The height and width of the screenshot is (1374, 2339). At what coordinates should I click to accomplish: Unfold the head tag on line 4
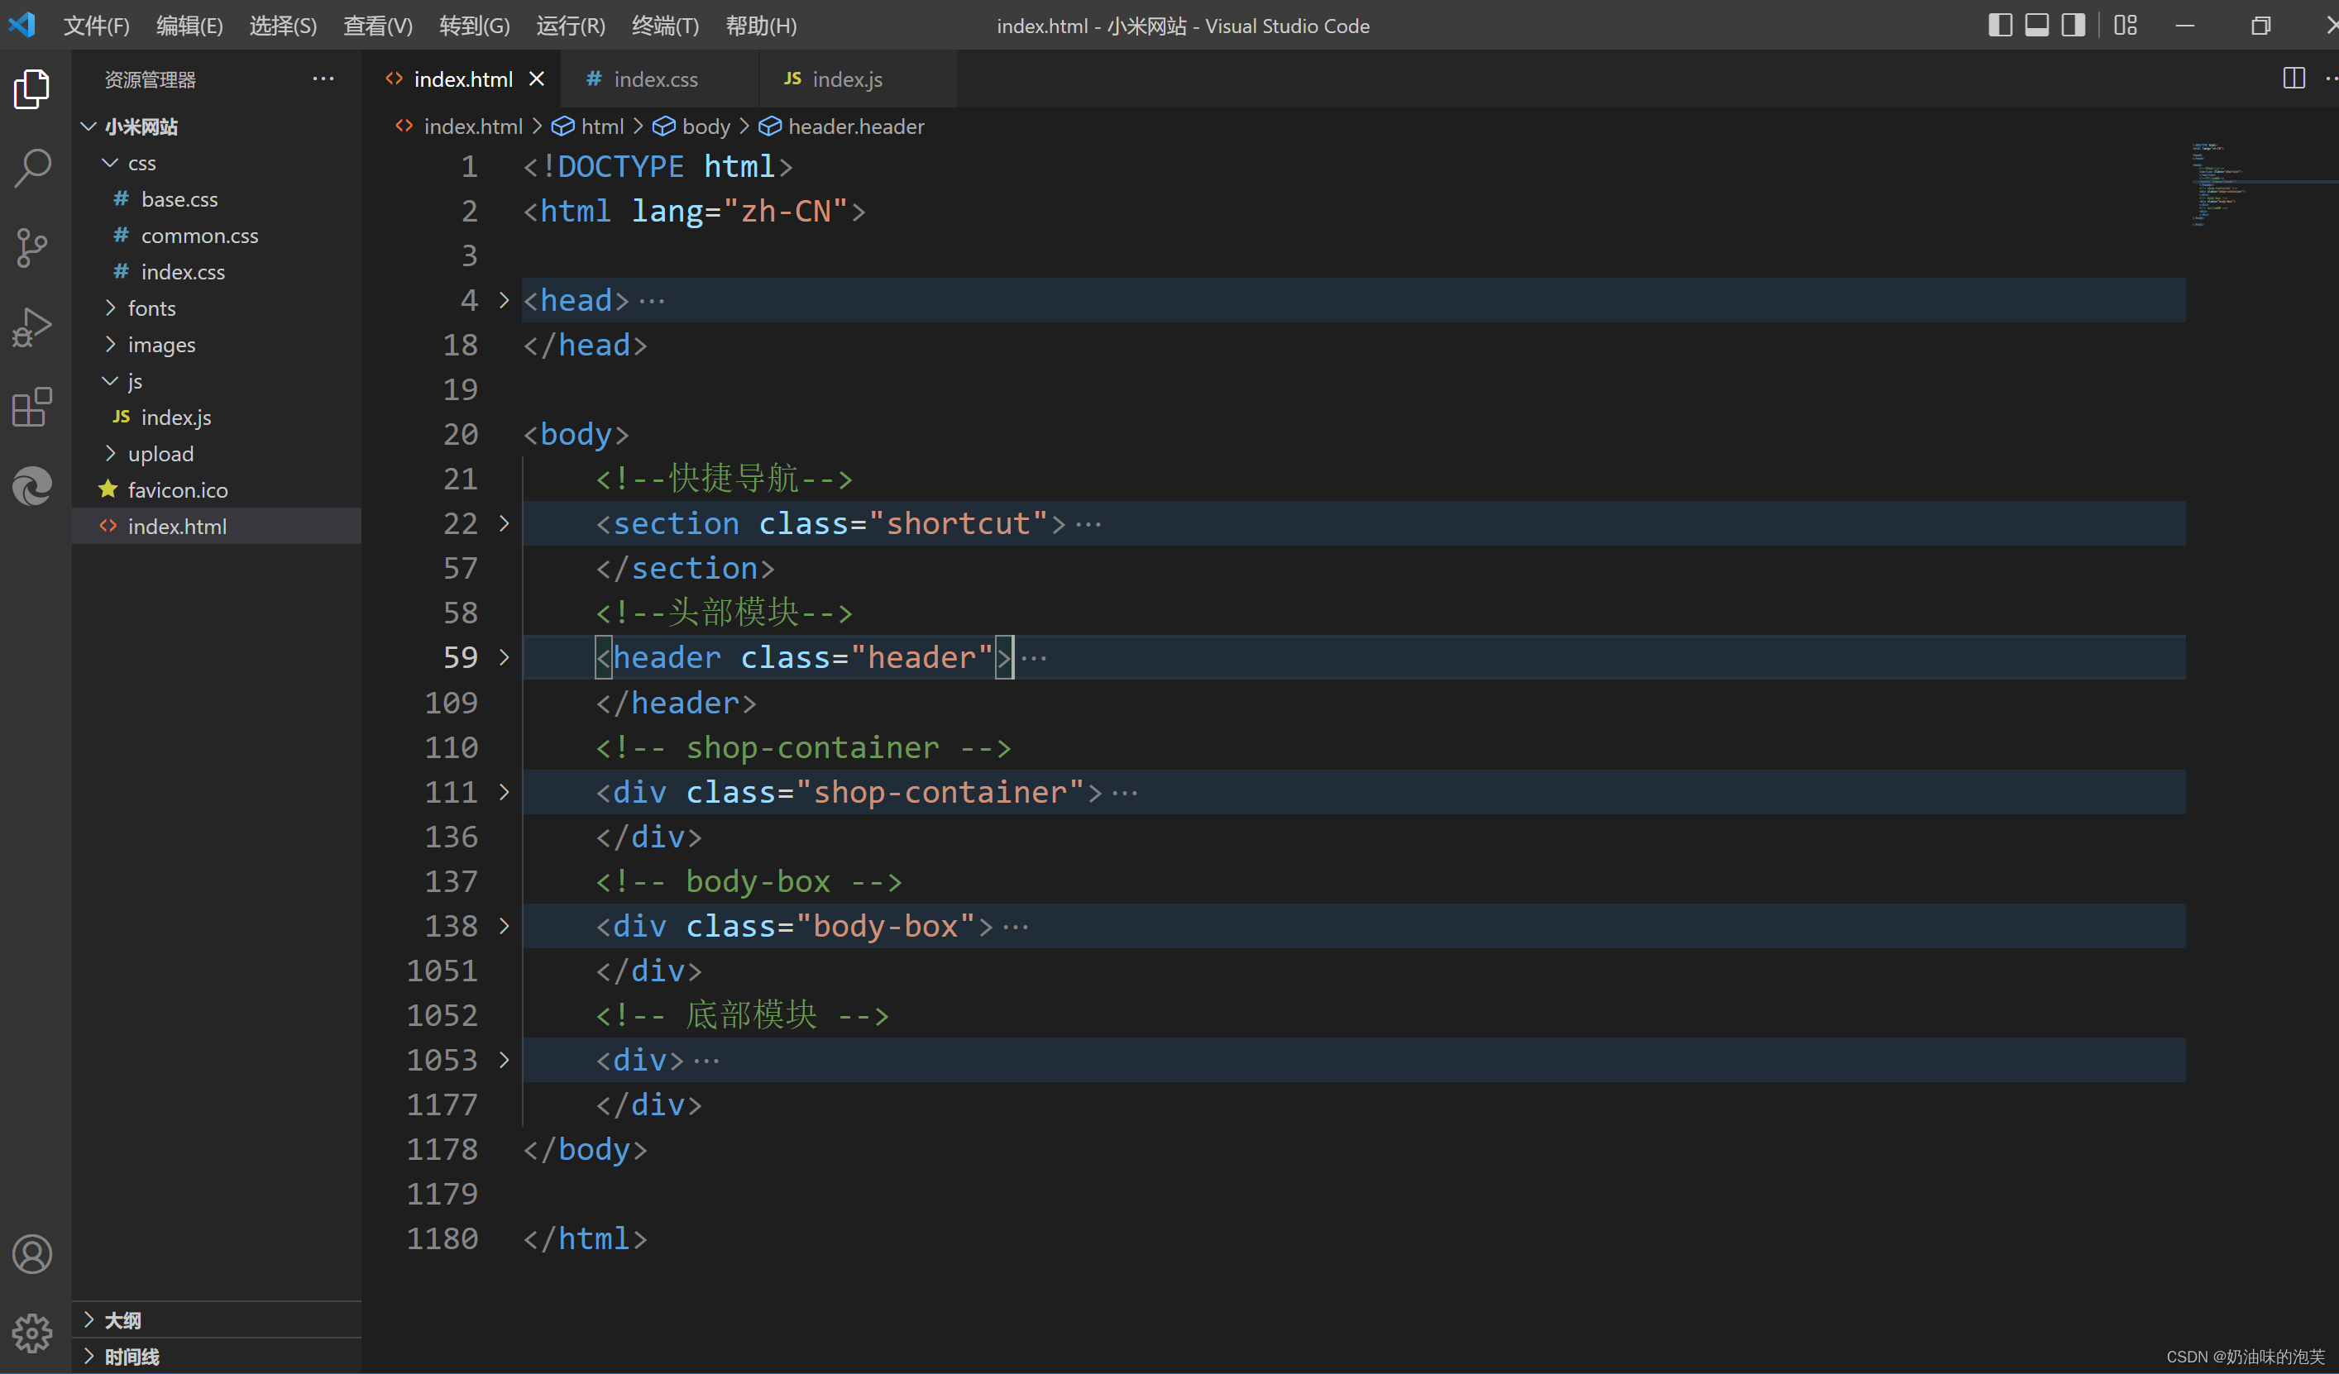[504, 301]
